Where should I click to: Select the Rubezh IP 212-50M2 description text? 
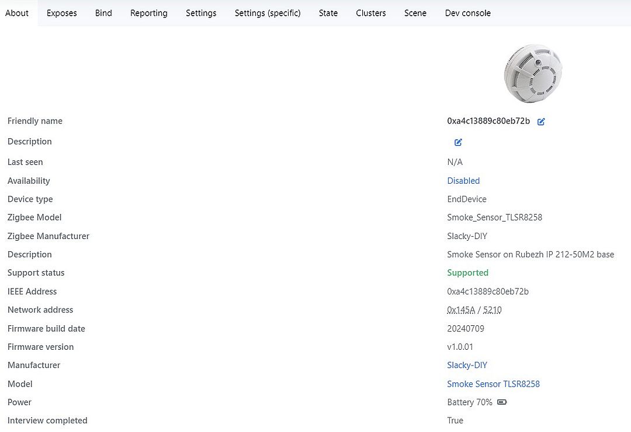531,255
